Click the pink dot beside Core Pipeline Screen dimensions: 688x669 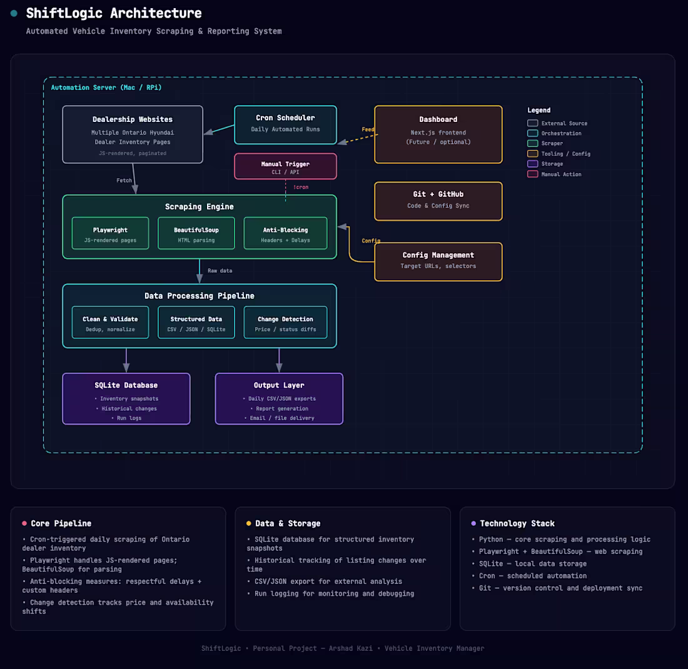click(24, 523)
